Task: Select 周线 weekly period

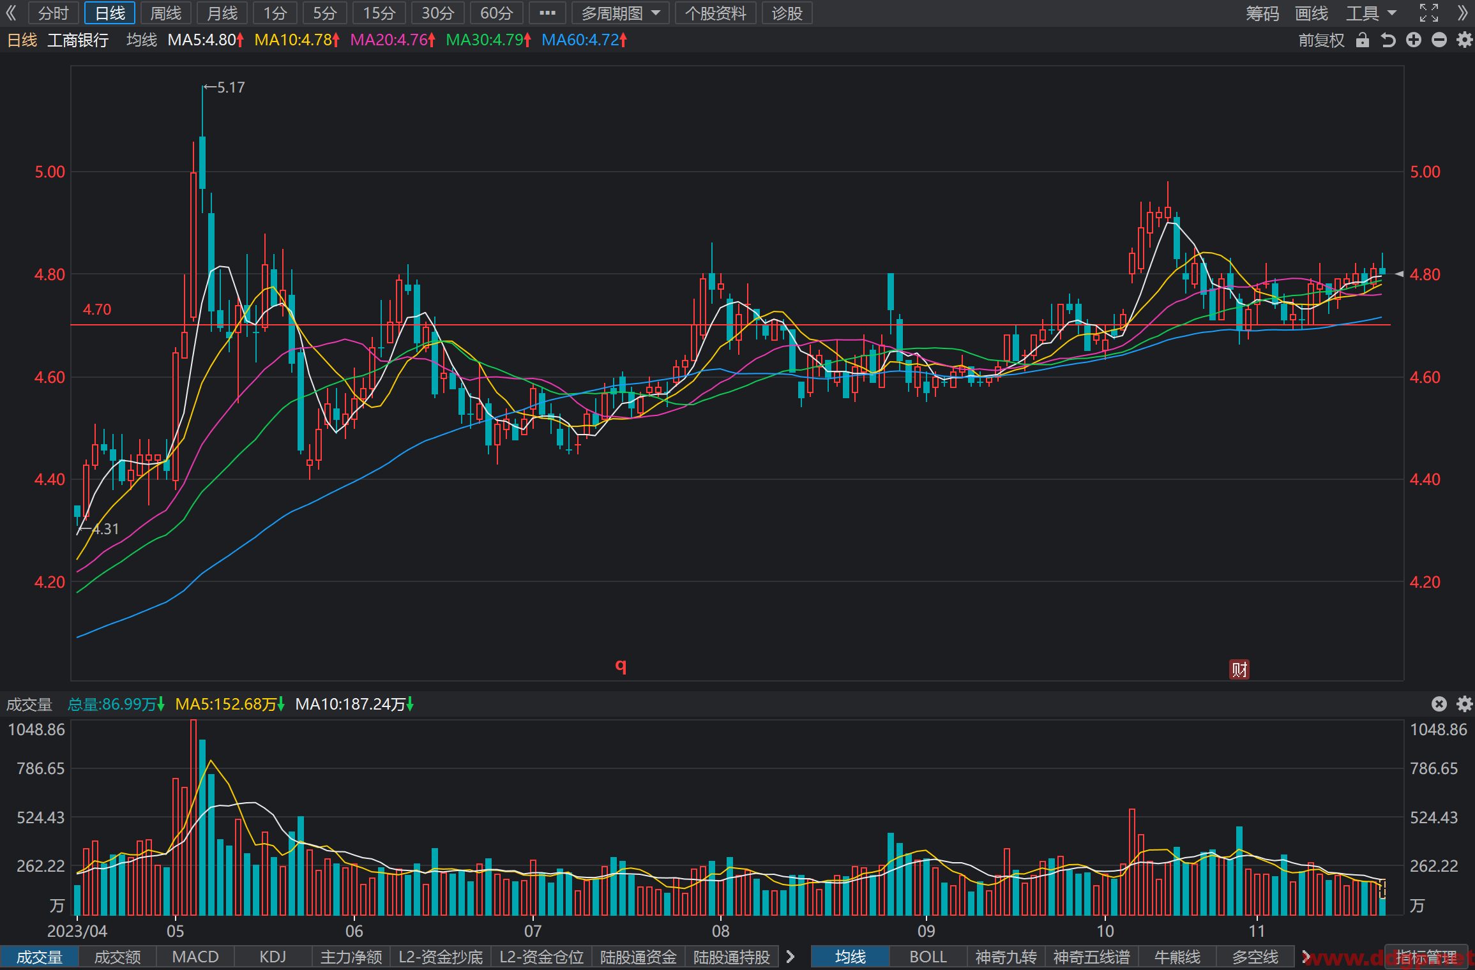Action: pos(166,13)
